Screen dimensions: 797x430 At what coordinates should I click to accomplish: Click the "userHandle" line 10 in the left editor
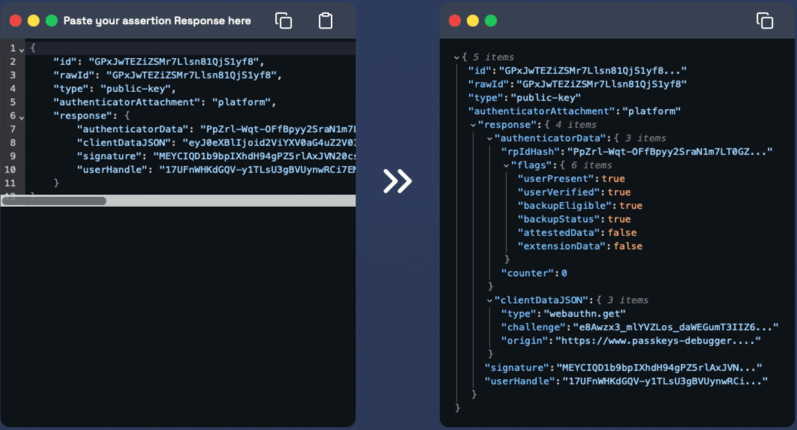pyautogui.click(x=216, y=170)
